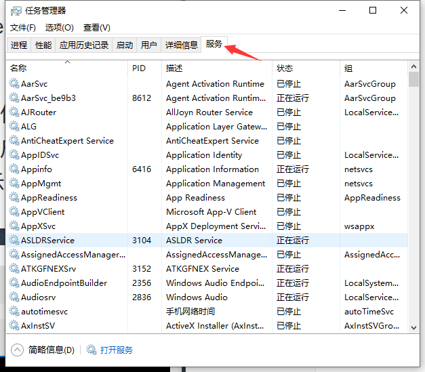Click netsvcs group in the Appinfo row

[359, 169]
